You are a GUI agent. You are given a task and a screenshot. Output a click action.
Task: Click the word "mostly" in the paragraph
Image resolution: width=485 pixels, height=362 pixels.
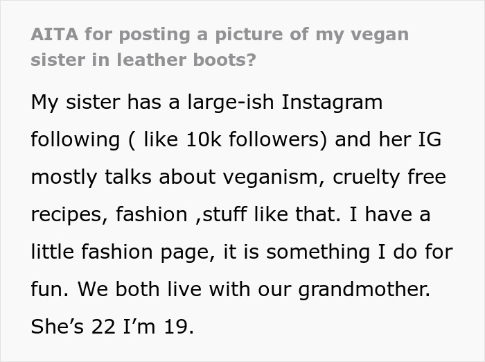[x=63, y=177]
